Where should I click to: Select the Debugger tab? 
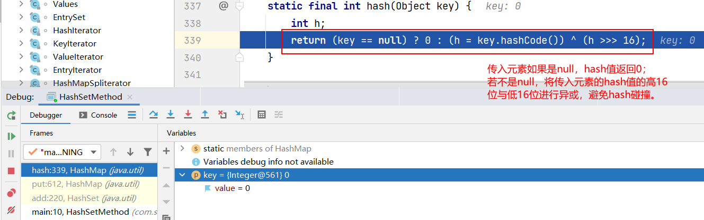coord(46,115)
